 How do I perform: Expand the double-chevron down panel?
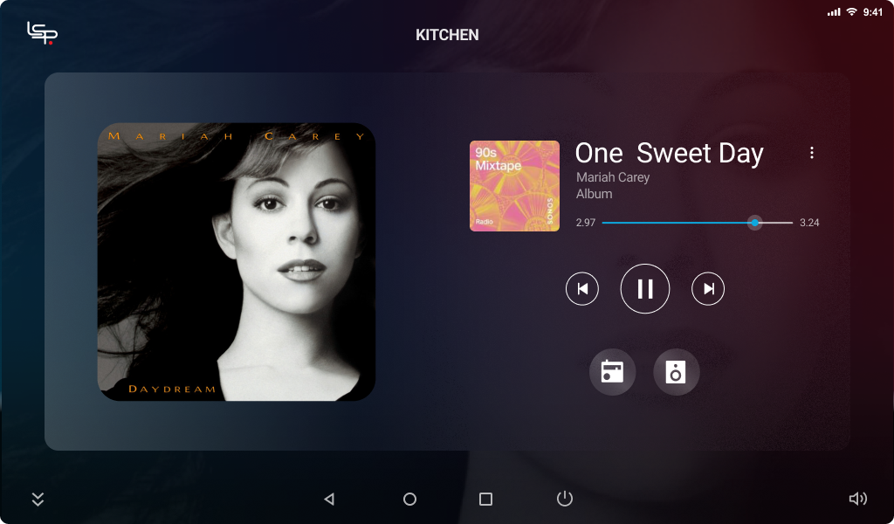(38, 499)
